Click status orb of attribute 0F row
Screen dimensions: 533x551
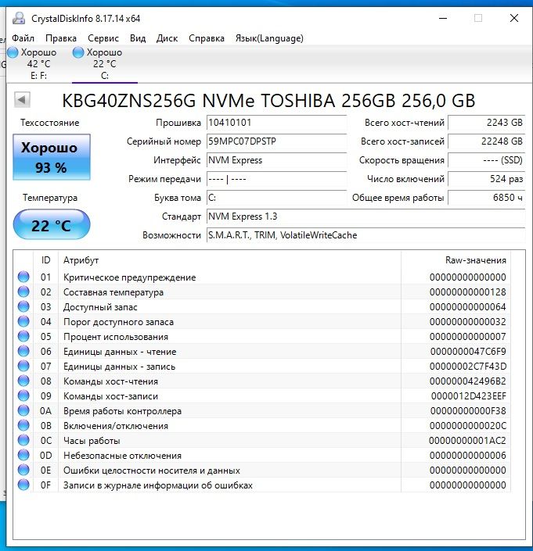click(x=23, y=485)
